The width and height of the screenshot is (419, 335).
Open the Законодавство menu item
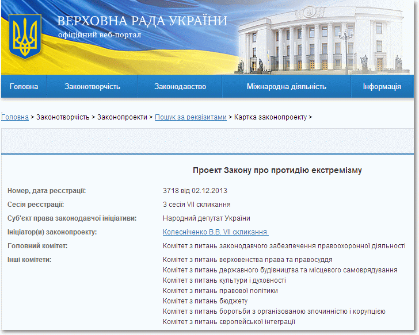180,86
